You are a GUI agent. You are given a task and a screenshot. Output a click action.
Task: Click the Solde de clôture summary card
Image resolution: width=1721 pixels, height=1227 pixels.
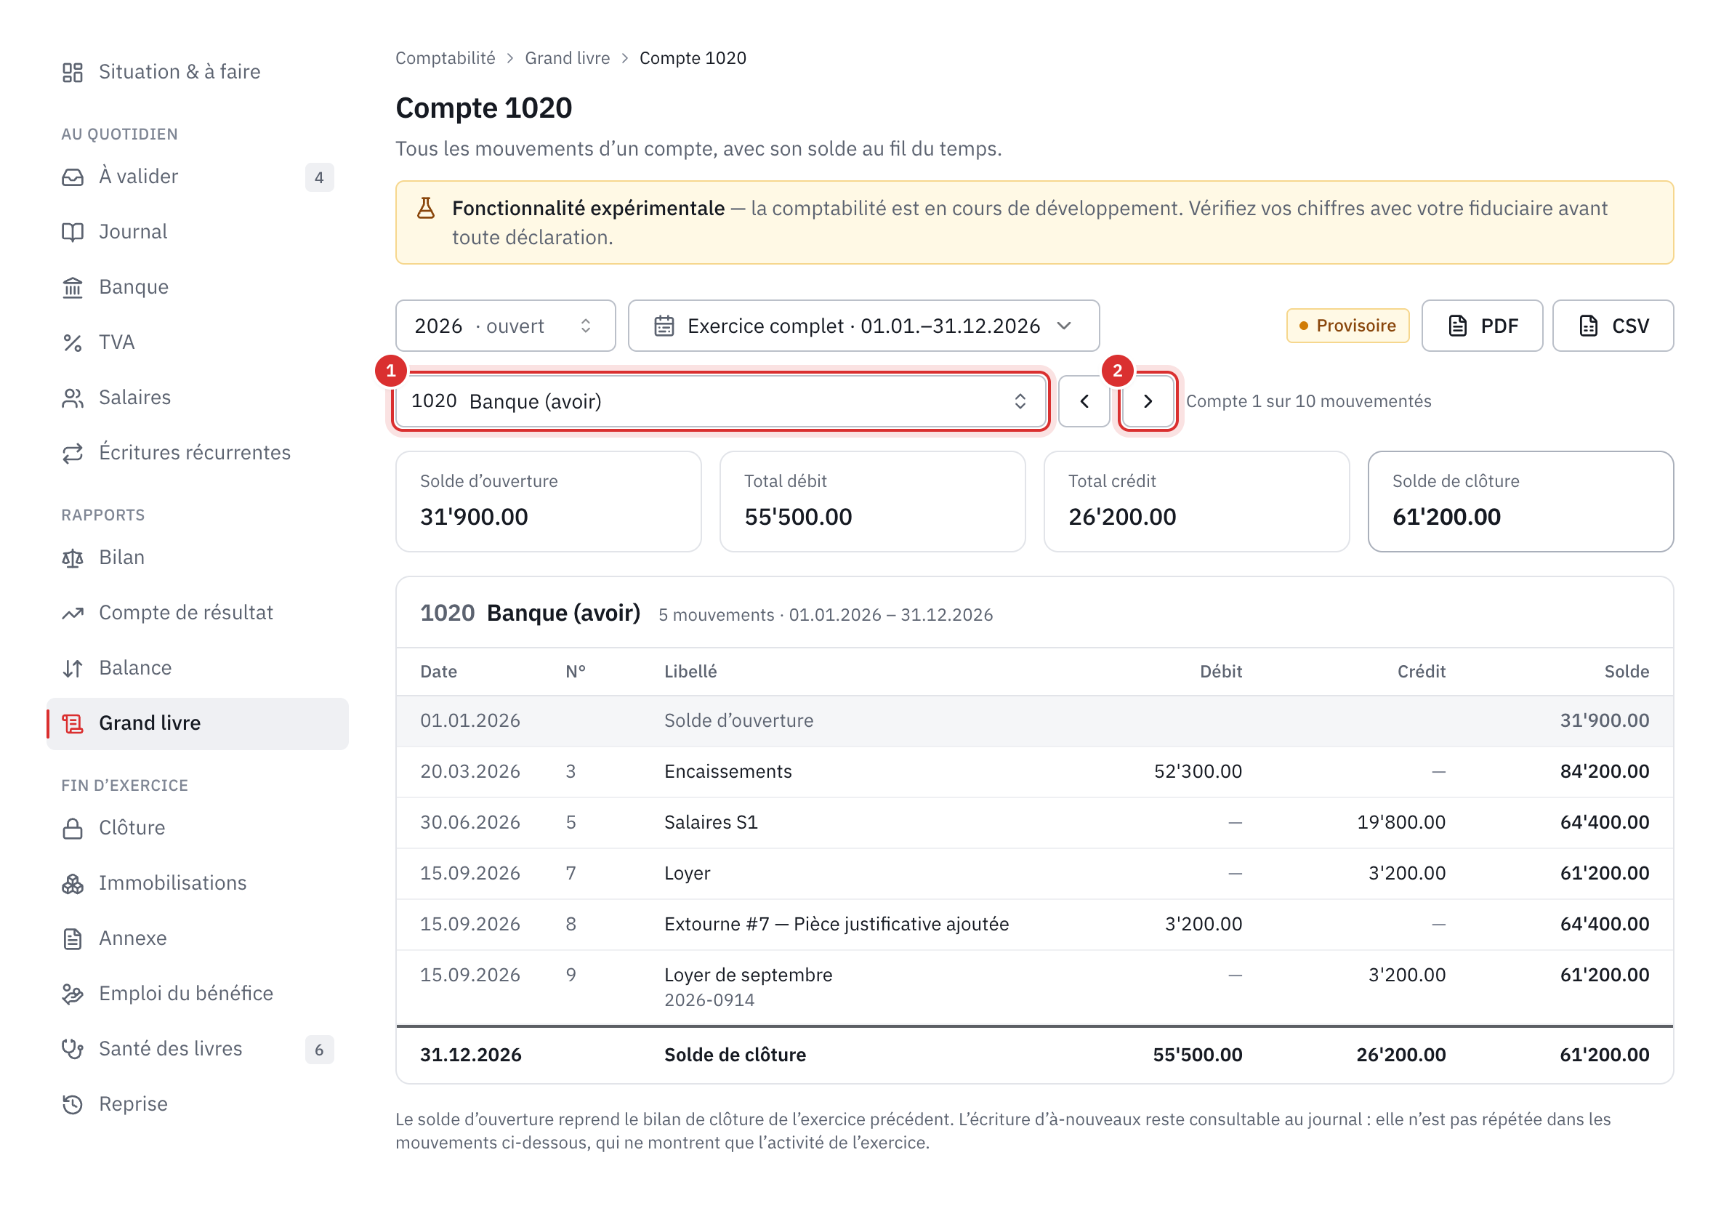(x=1521, y=502)
